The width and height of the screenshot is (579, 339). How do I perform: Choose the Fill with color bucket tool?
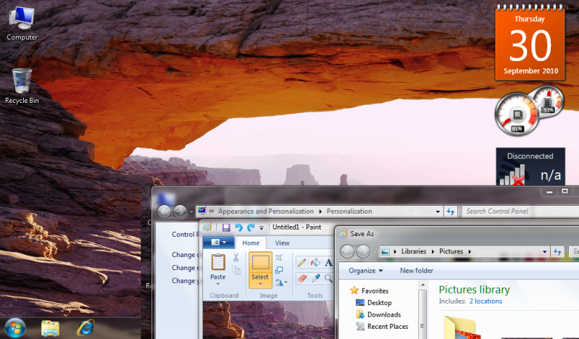[x=315, y=263]
